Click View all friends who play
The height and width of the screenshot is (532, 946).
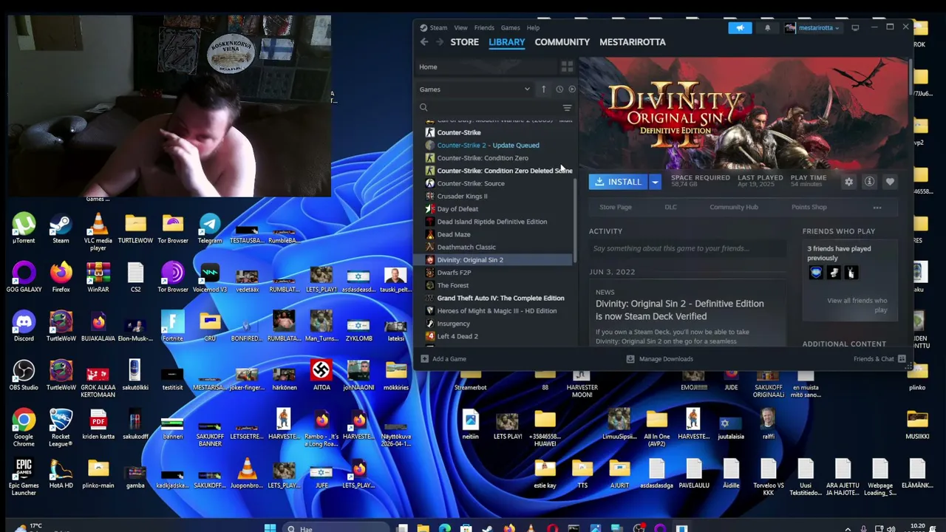coord(857,305)
